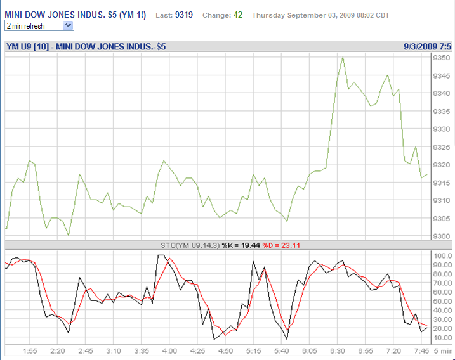The image size is (455, 360).
Task: Click the 9325 price axis label
Action: (442, 147)
